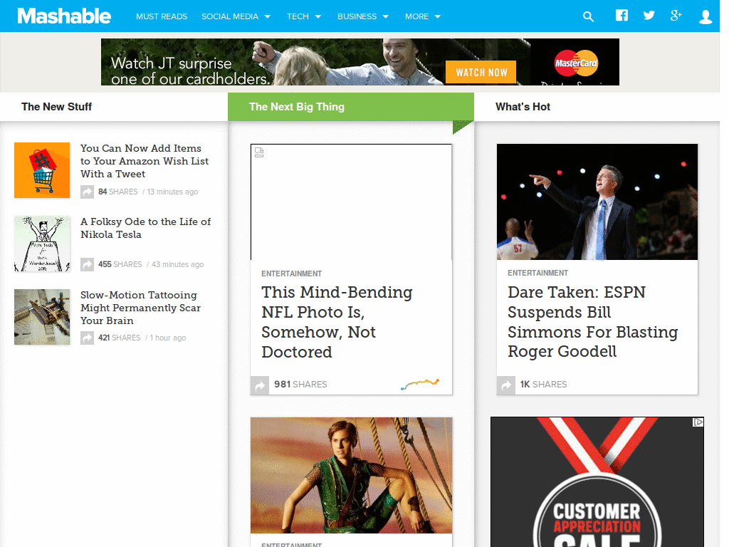The height and width of the screenshot is (547, 729).
Task: Open Entertainment category above NFL story
Action: [291, 273]
